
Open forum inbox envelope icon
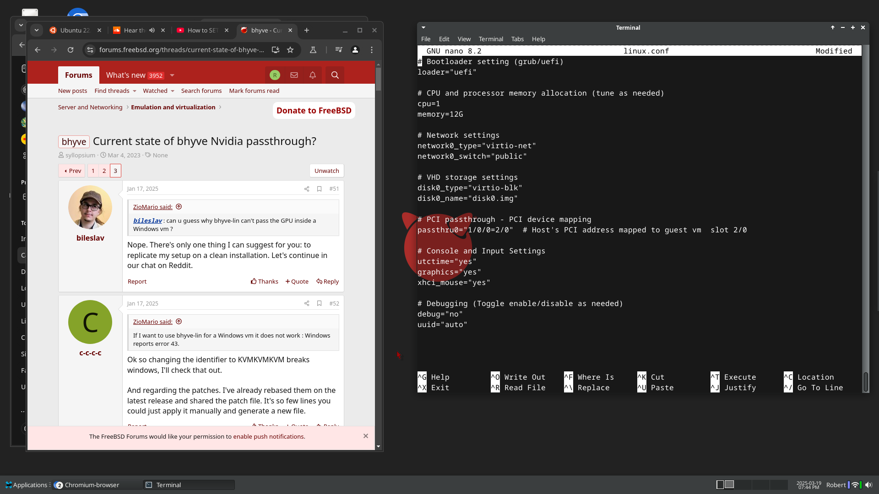coord(294,75)
